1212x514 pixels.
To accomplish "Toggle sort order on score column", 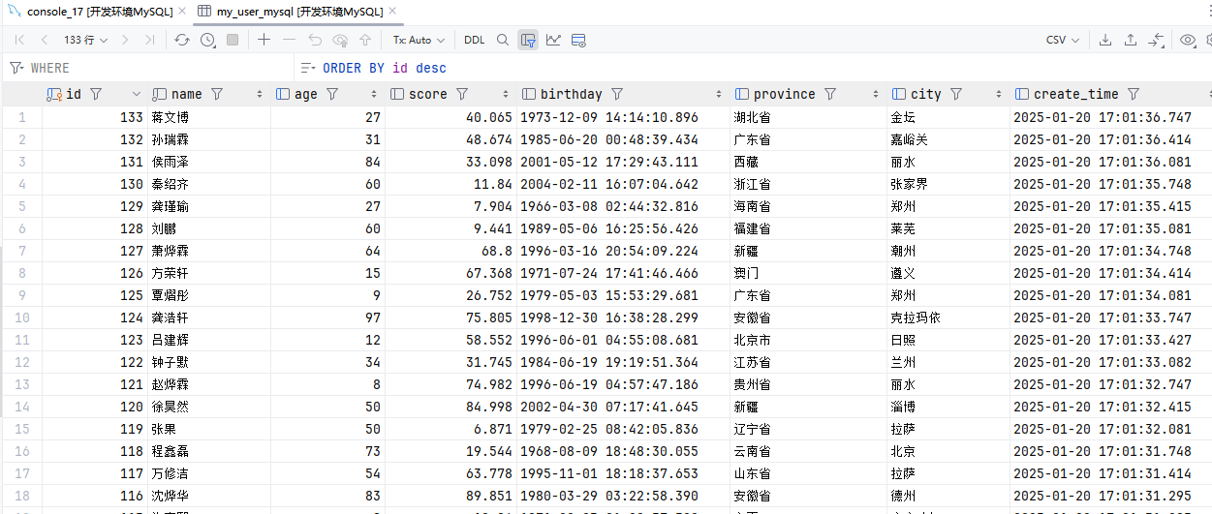I will (x=505, y=94).
